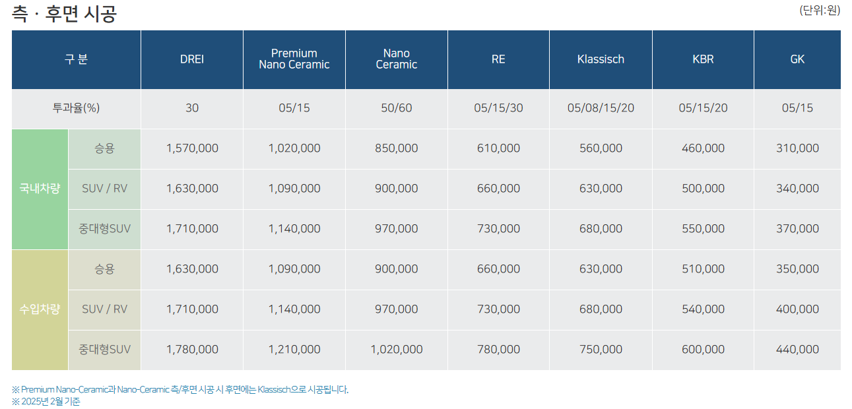Click the price '850,000'

[x=397, y=148]
